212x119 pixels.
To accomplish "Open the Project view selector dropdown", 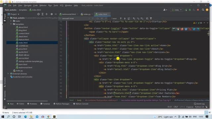I will tap(14, 14).
